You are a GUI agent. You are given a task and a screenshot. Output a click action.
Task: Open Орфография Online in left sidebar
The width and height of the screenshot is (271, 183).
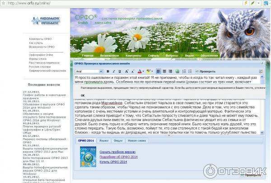click(41, 55)
